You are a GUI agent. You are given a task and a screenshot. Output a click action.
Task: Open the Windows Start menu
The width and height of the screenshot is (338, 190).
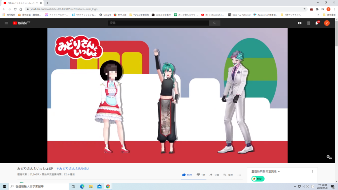pyautogui.click(x=4, y=187)
